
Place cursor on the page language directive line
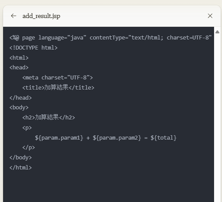111,38
